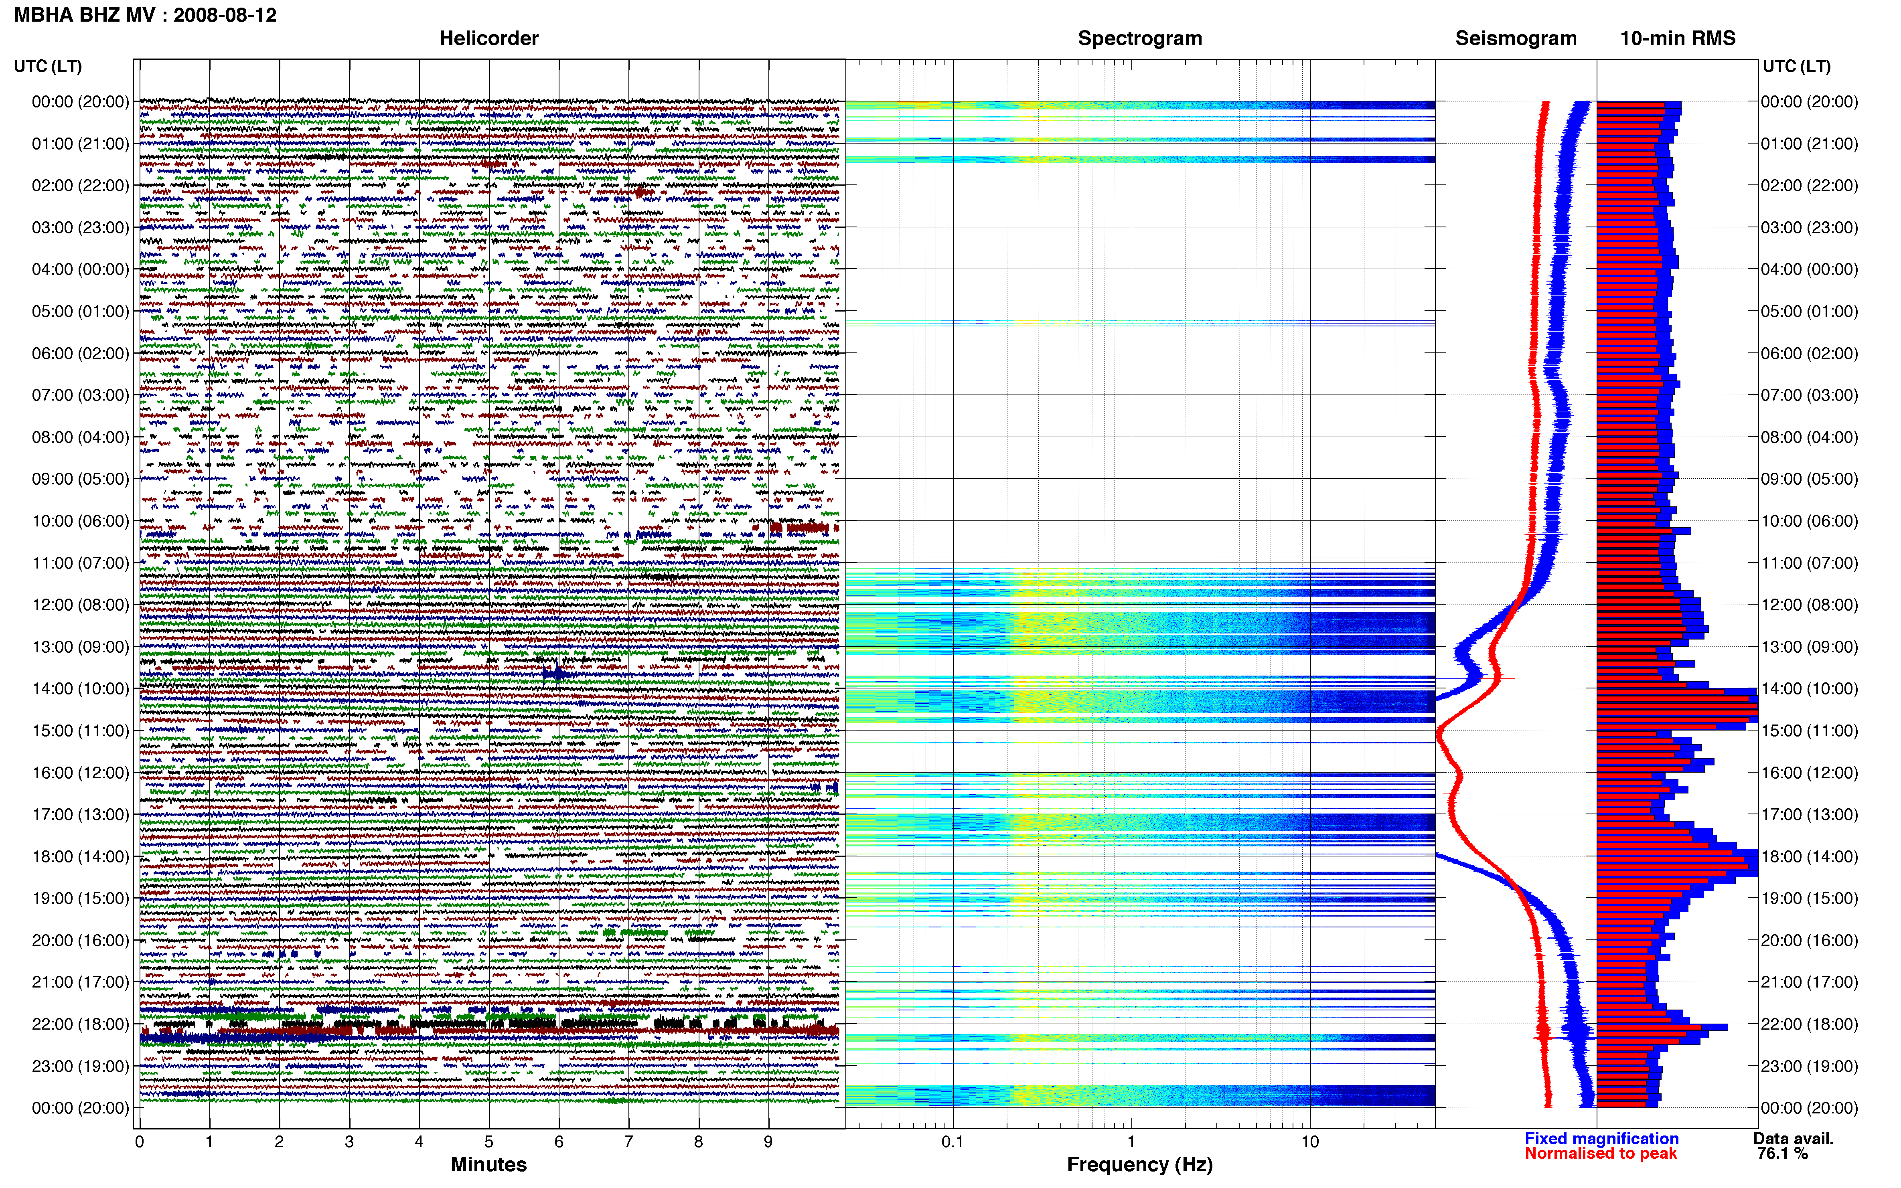The image size is (1901, 1188).
Task: Click the left '22:00 (18:00)' time label
Action: 80,1024
